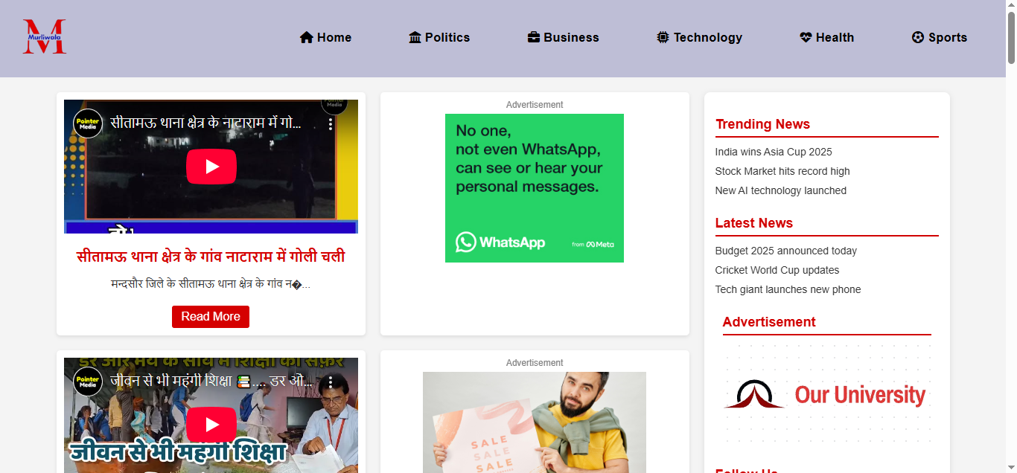Click the Latest News heading
The width and height of the screenshot is (1017, 473).
754,223
